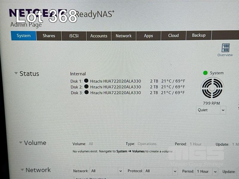Open the Quiet fan mode dropdown
This screenshot has width=239, height=179.
pos(211,110)
